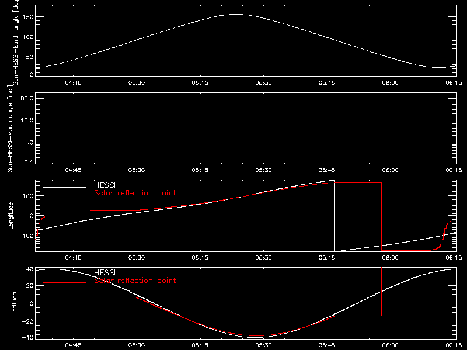Viewport: 467px width, 350px height.
Task: Click the 20 tick on Latitude plot
Action: point(30,286)
